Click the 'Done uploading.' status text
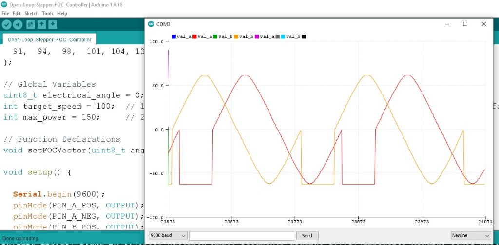 tap(21, 238)
